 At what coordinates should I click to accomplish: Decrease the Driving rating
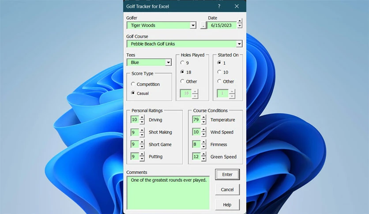coord(142,122)
